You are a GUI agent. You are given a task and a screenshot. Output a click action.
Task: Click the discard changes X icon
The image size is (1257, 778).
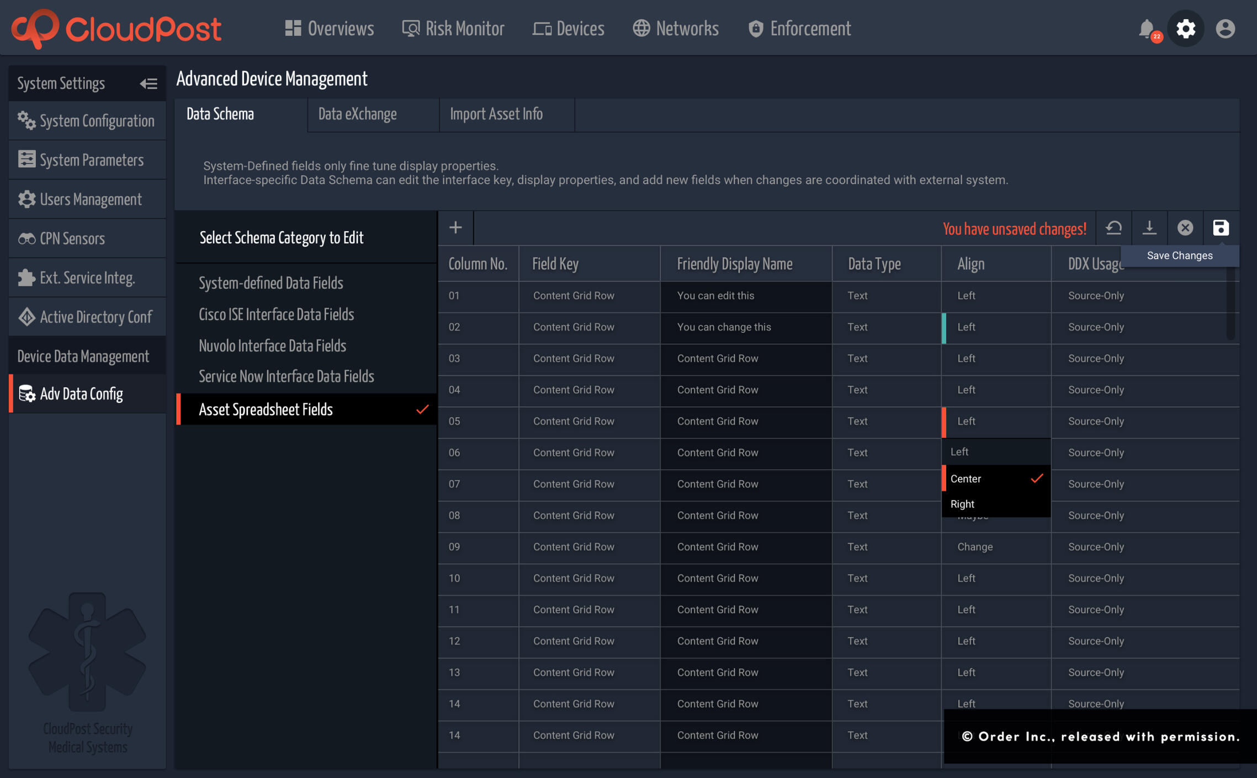pos(1185,228)
